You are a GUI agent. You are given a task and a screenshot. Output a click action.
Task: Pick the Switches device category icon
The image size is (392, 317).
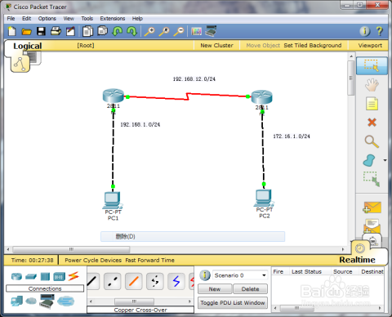[31, 277]
